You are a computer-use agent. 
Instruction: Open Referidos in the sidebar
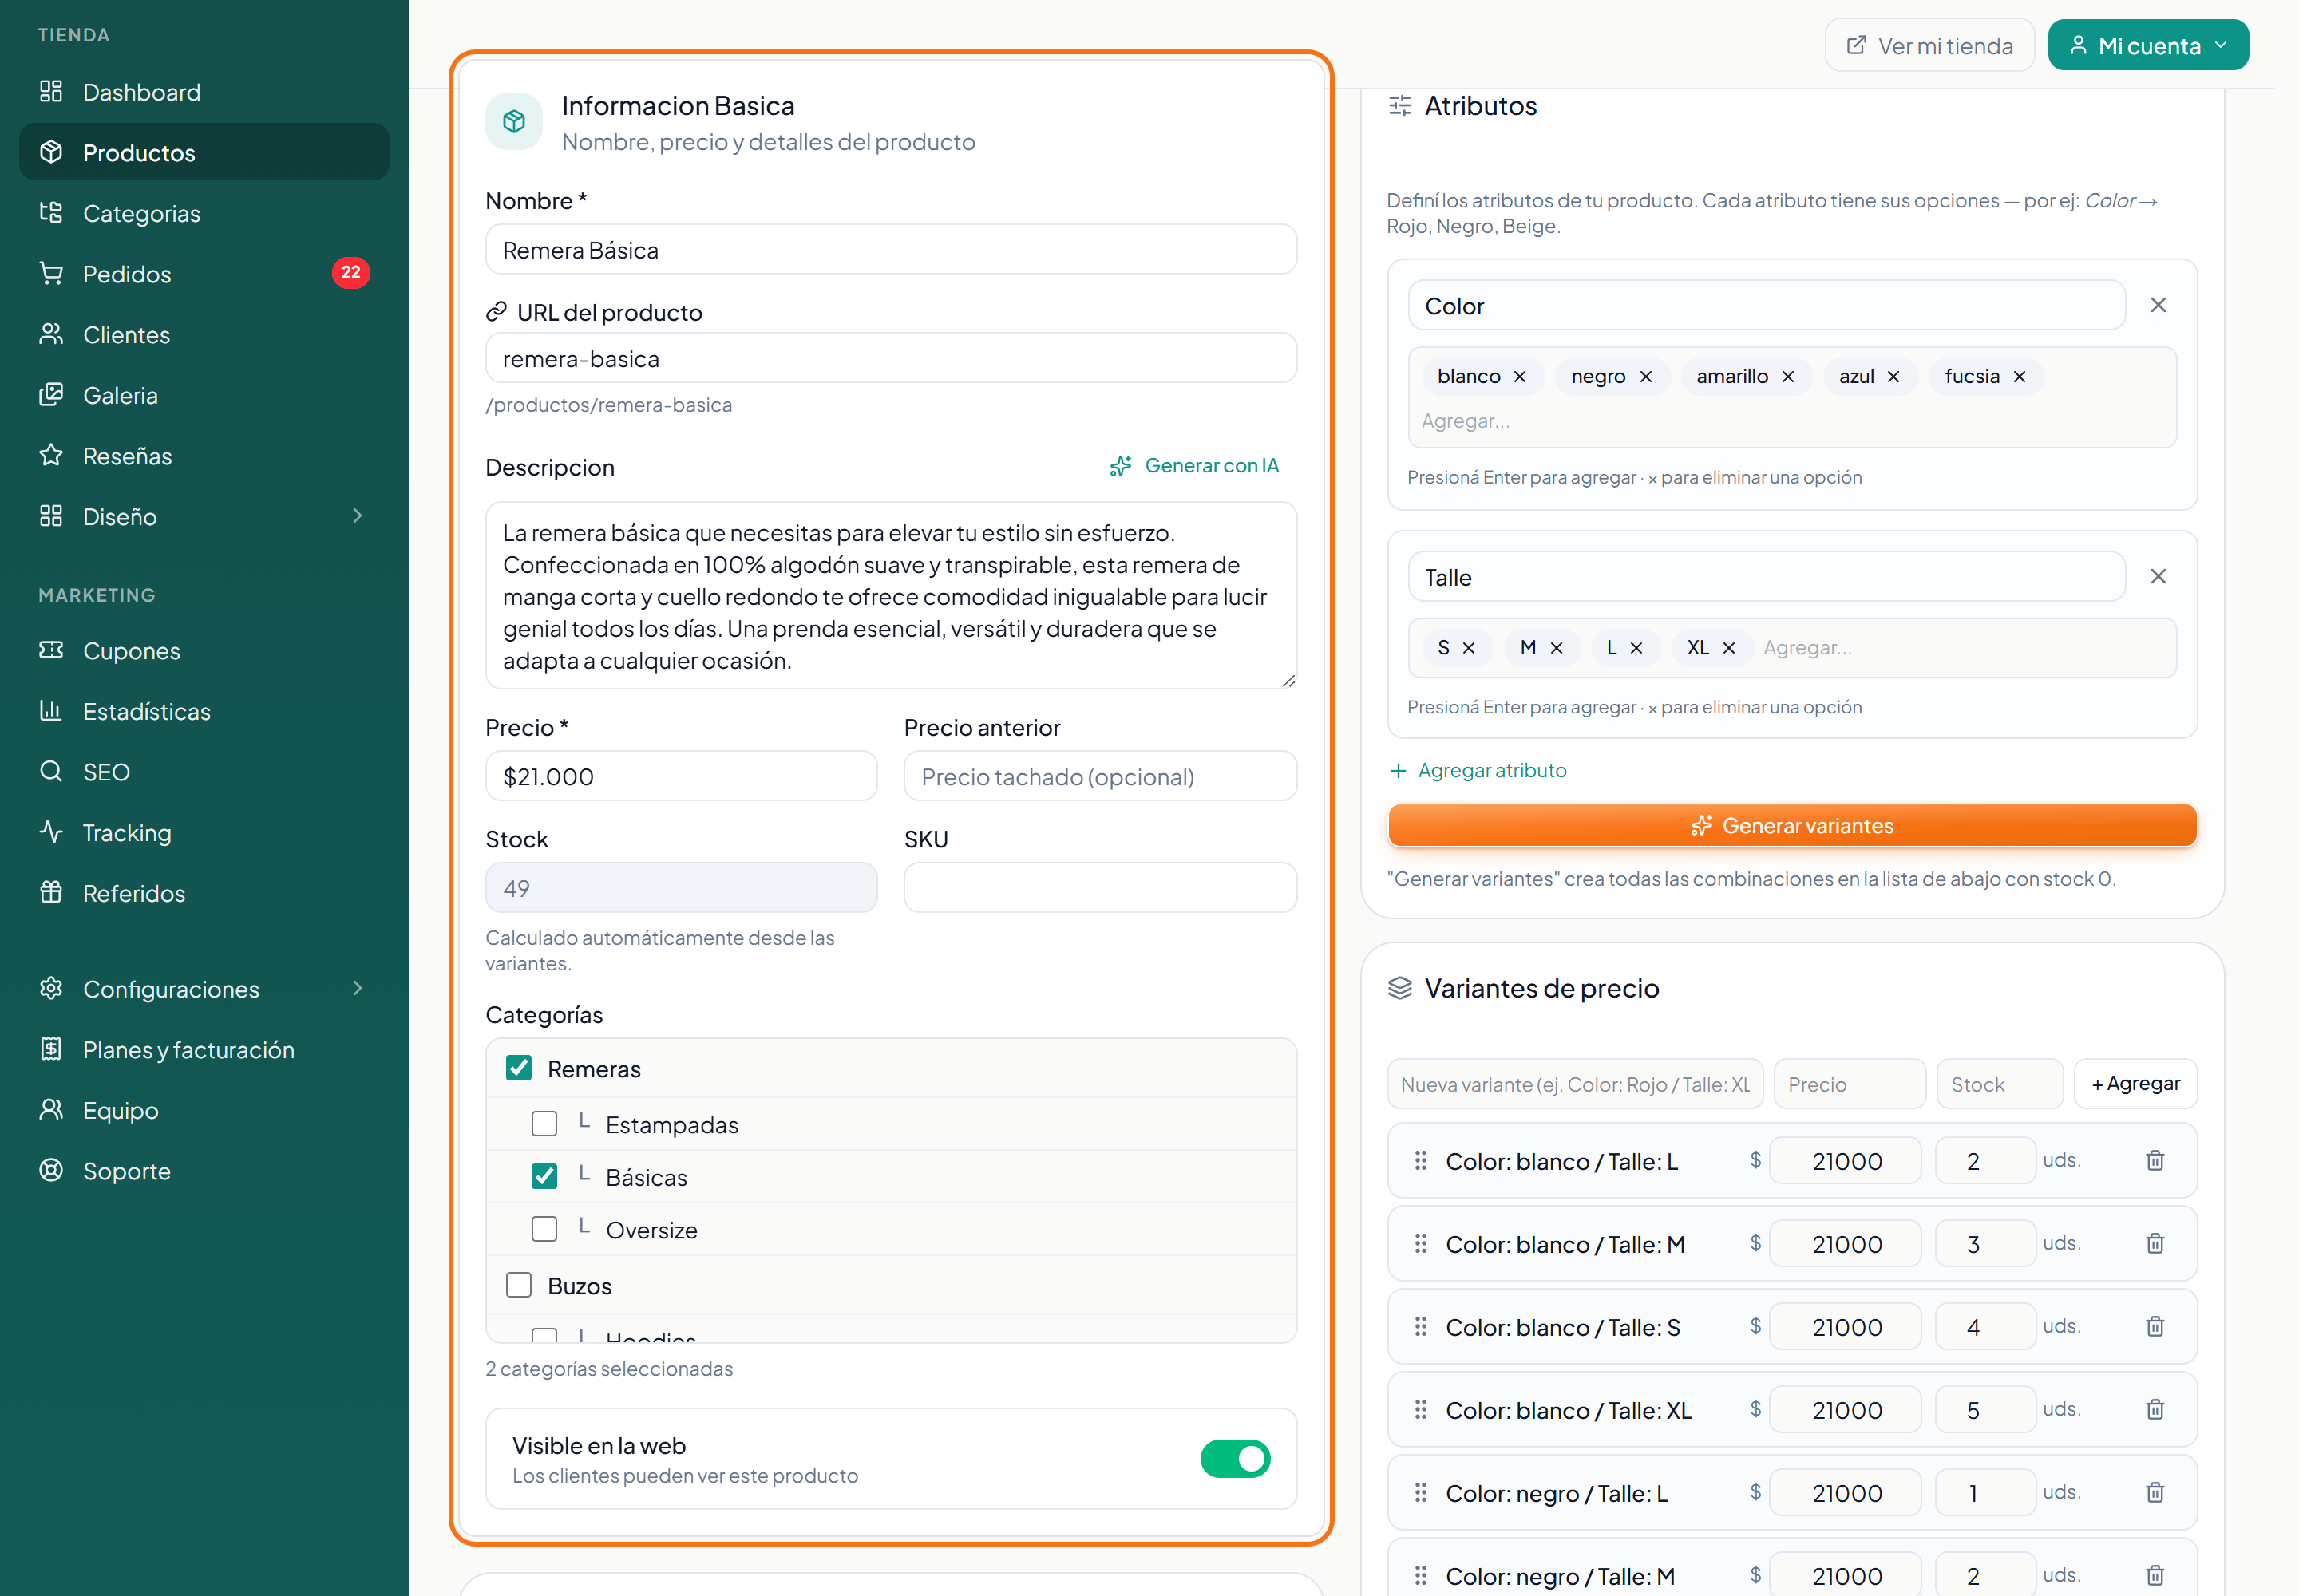click(x=204, y=893)
